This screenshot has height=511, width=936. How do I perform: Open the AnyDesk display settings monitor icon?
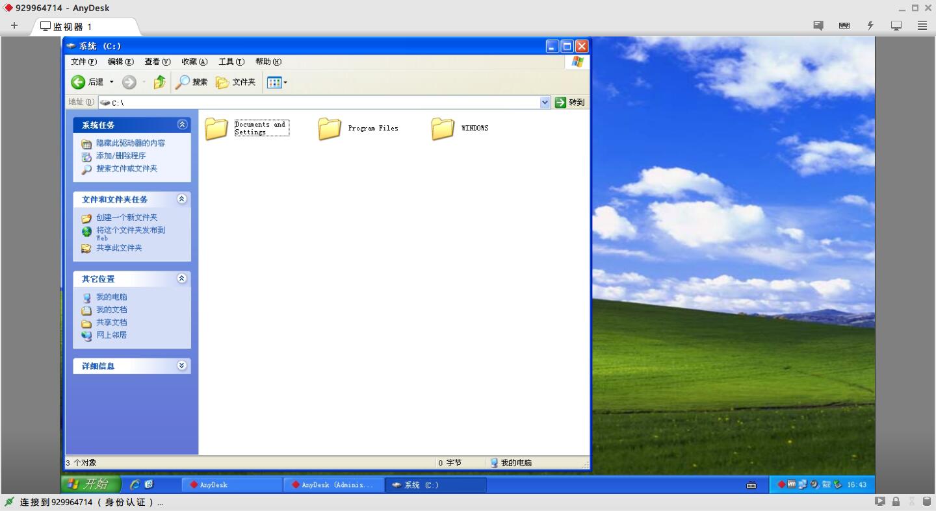(896, 26)
